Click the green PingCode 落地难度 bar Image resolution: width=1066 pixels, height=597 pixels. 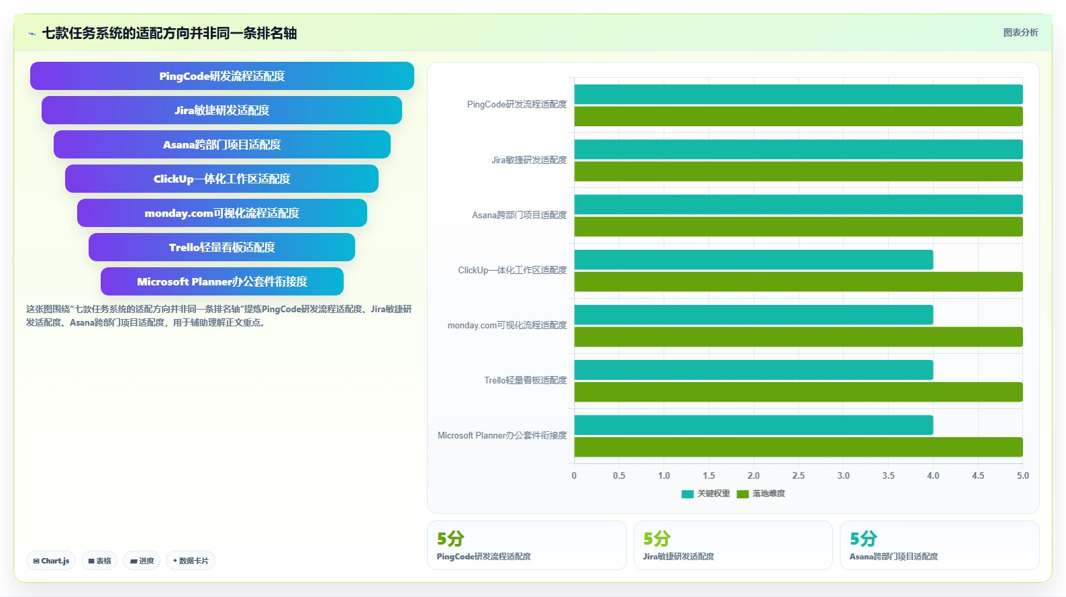tap(798, 116)
